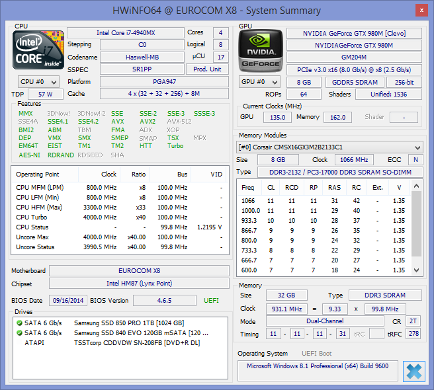Screen dimensions: 434x390
Task: Click the Intel Core i7-4940MX name field
Action: point(126,32)
